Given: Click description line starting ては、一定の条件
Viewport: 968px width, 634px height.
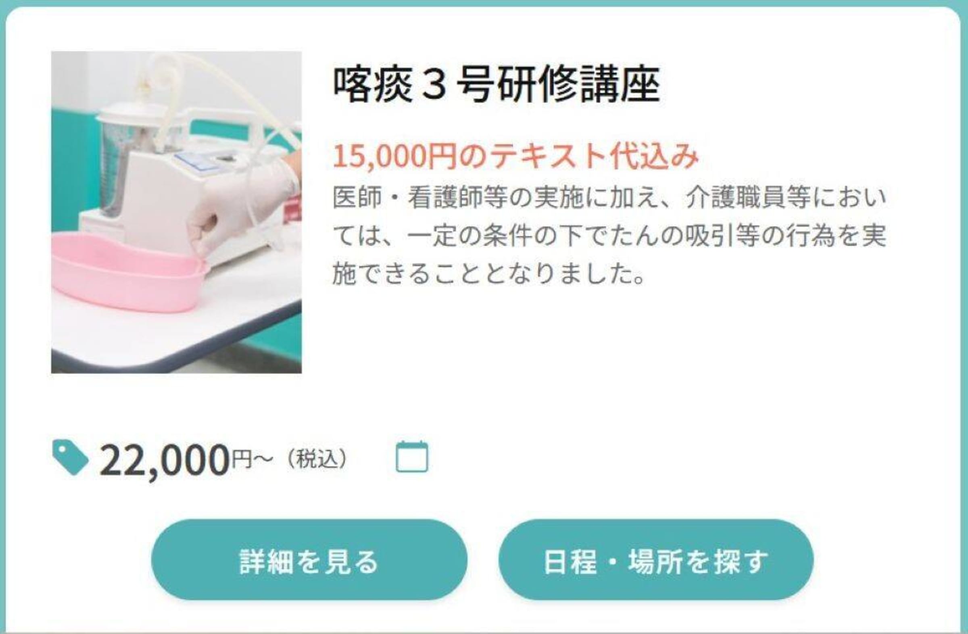Looking at the screenshot, I should [609, 236].
